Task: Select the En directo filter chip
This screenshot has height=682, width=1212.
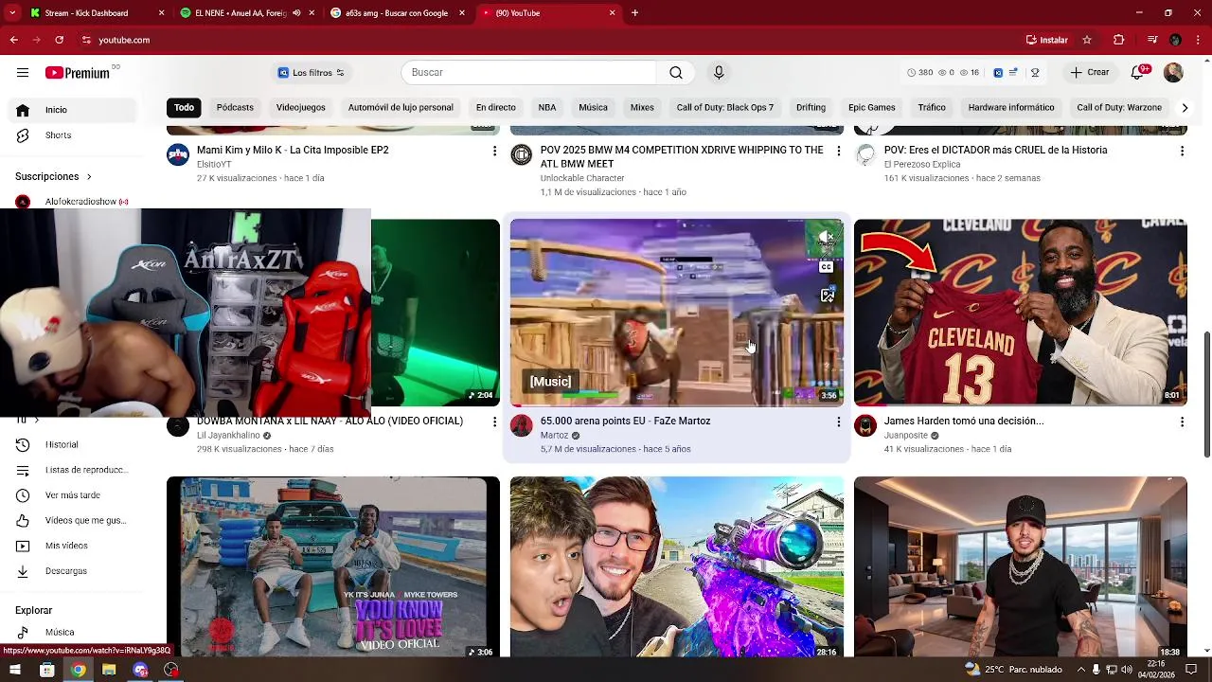Action: point(496,108)
